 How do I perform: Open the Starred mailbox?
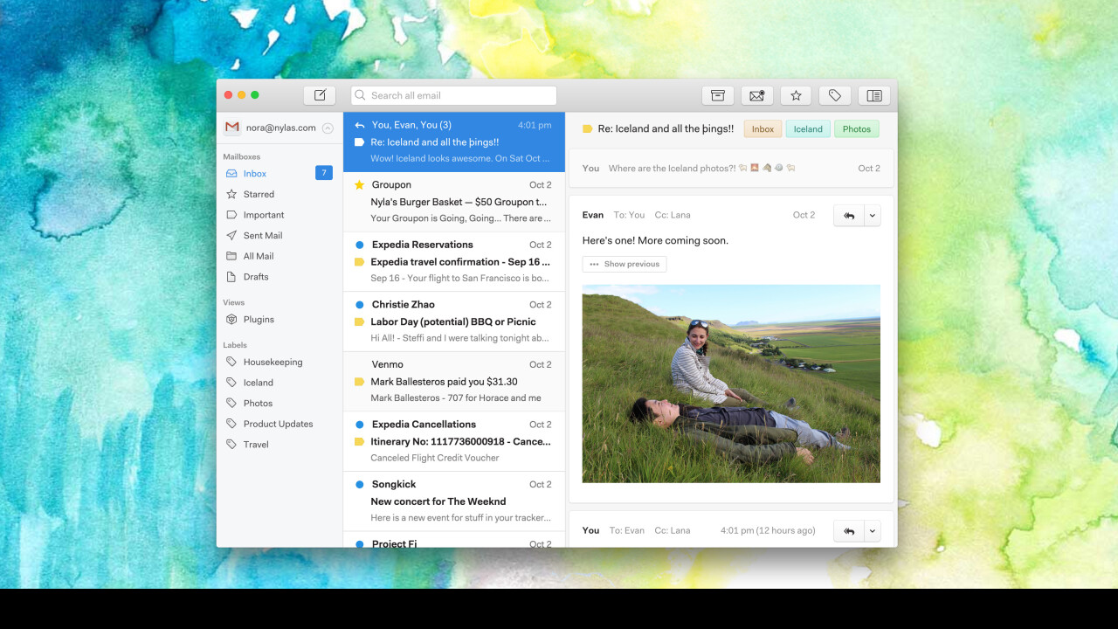[x=259, y=194]
